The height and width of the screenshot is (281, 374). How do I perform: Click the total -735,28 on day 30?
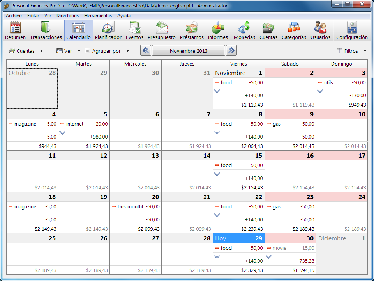306,261
